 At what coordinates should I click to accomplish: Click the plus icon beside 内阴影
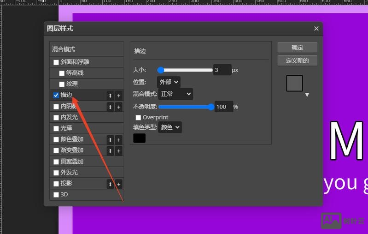click(x=118, y=107)
